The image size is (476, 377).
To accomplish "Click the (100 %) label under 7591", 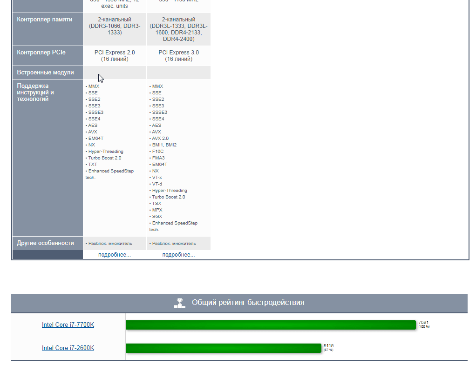I will (424, 327).
